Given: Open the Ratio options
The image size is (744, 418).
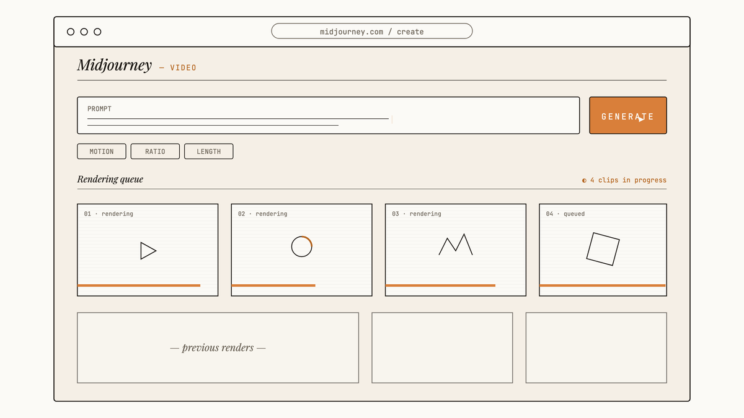Looking at the screenshot, I should pyautogui.click(x=155, y=151).
